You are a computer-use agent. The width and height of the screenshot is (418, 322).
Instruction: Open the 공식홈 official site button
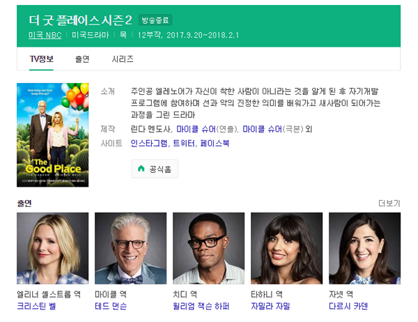[x=155, y=169]
